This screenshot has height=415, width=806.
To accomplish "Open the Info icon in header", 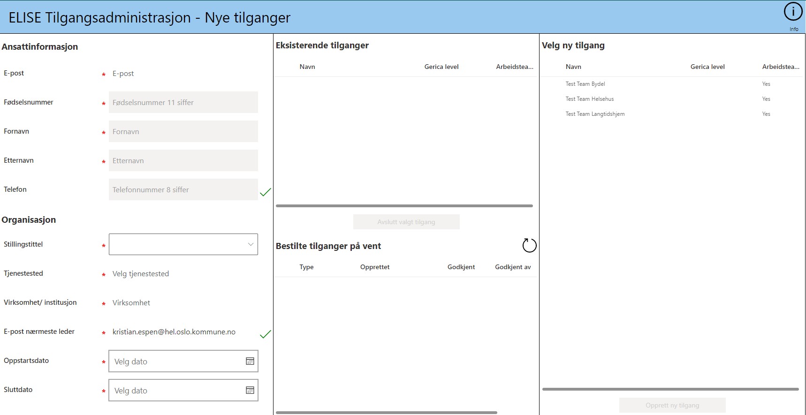I will (793, 12).
